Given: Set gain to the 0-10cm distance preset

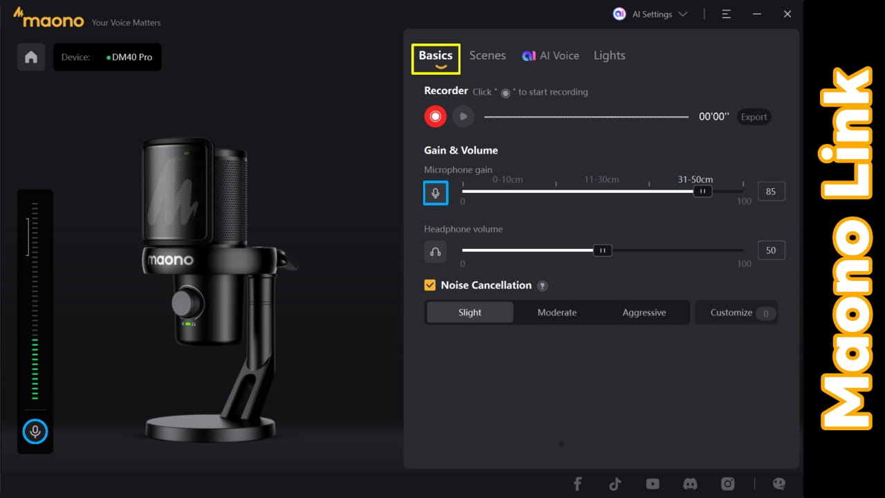Looking at the screenshot, I should [x=507, y=179].
